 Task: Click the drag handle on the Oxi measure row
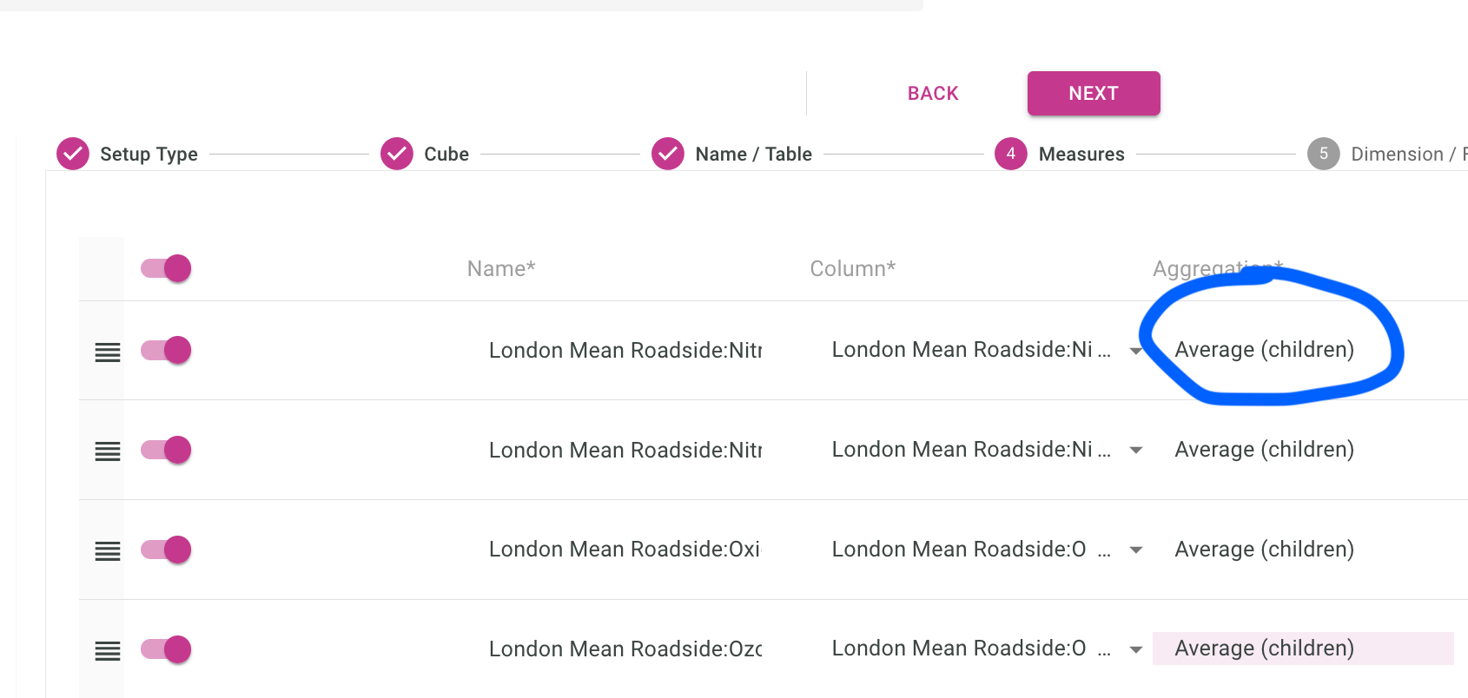108,551
